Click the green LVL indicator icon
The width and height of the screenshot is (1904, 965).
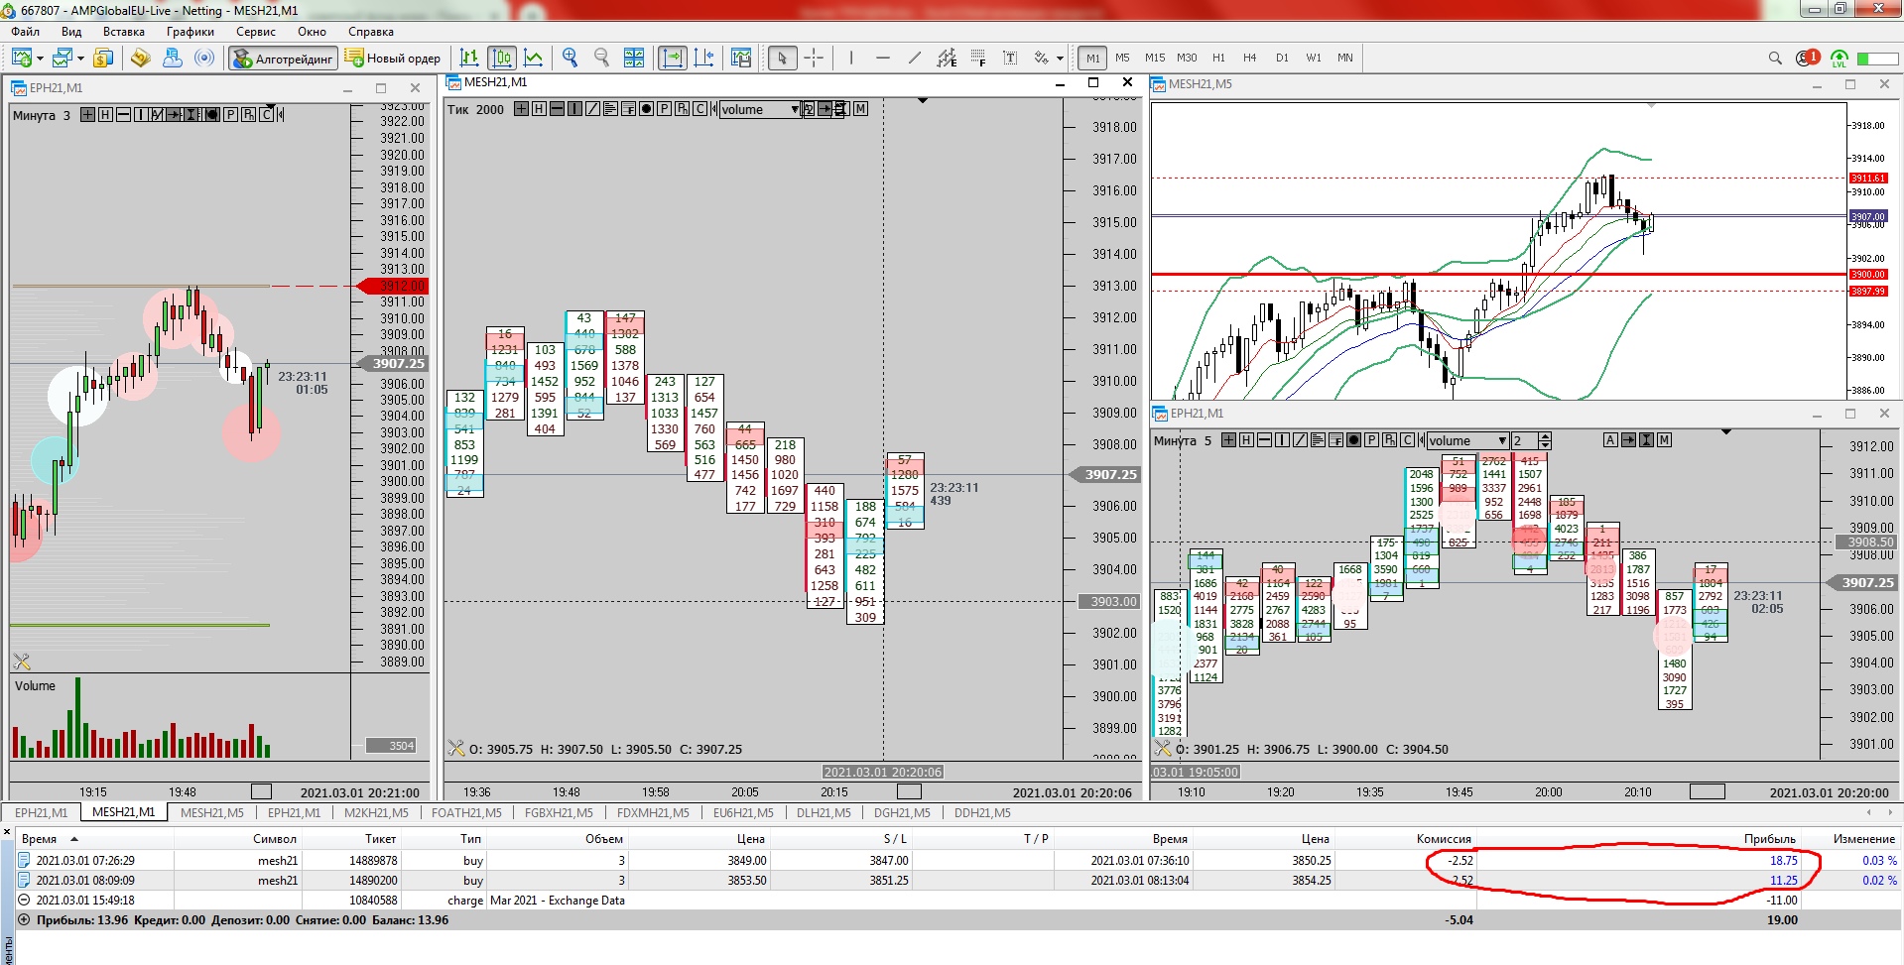click(x=1840, y=59)
